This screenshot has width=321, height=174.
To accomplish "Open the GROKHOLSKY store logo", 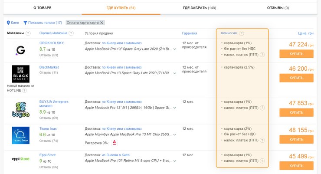I will coord(20,50).
